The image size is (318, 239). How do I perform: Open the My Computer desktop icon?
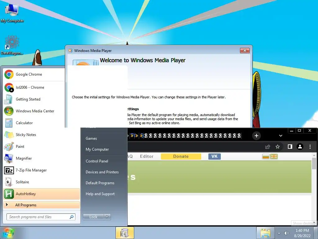(x=12, y=12)
